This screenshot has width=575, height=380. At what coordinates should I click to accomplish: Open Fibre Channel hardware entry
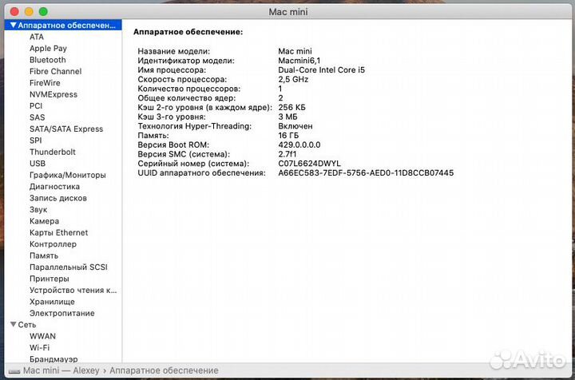click(x=55, y=71)
